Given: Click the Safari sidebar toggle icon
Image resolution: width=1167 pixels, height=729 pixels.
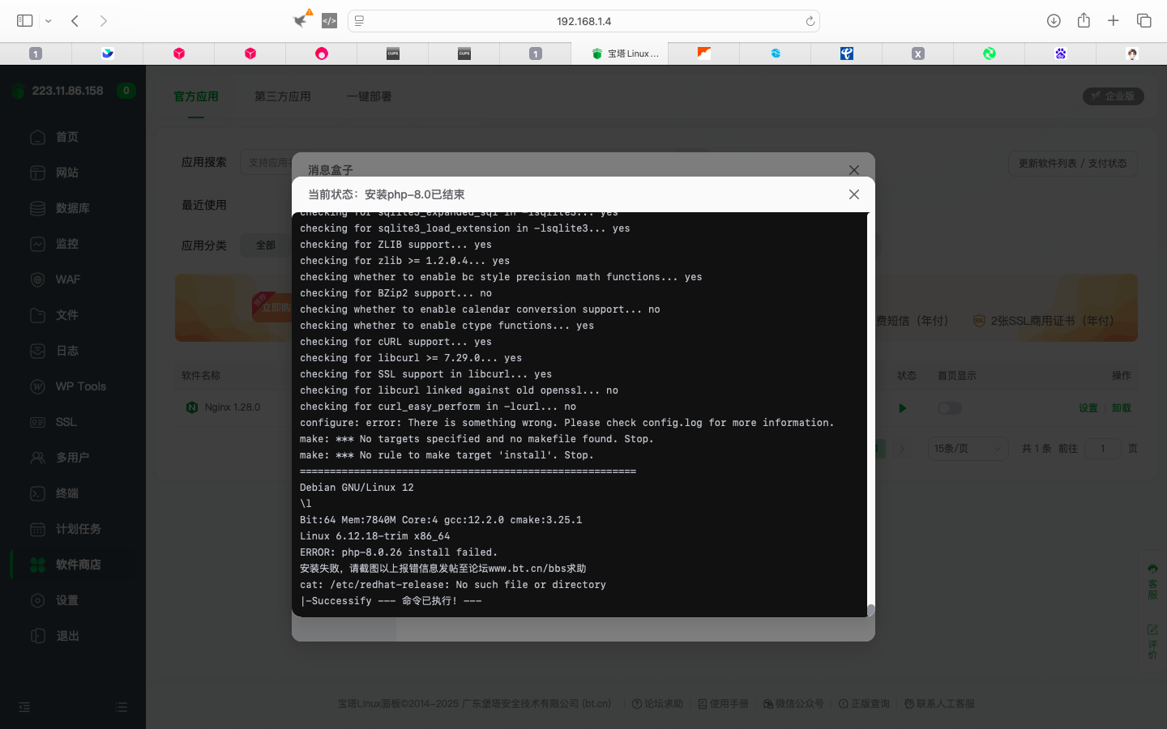Looking at the screenshot, I should pos(24,21).
